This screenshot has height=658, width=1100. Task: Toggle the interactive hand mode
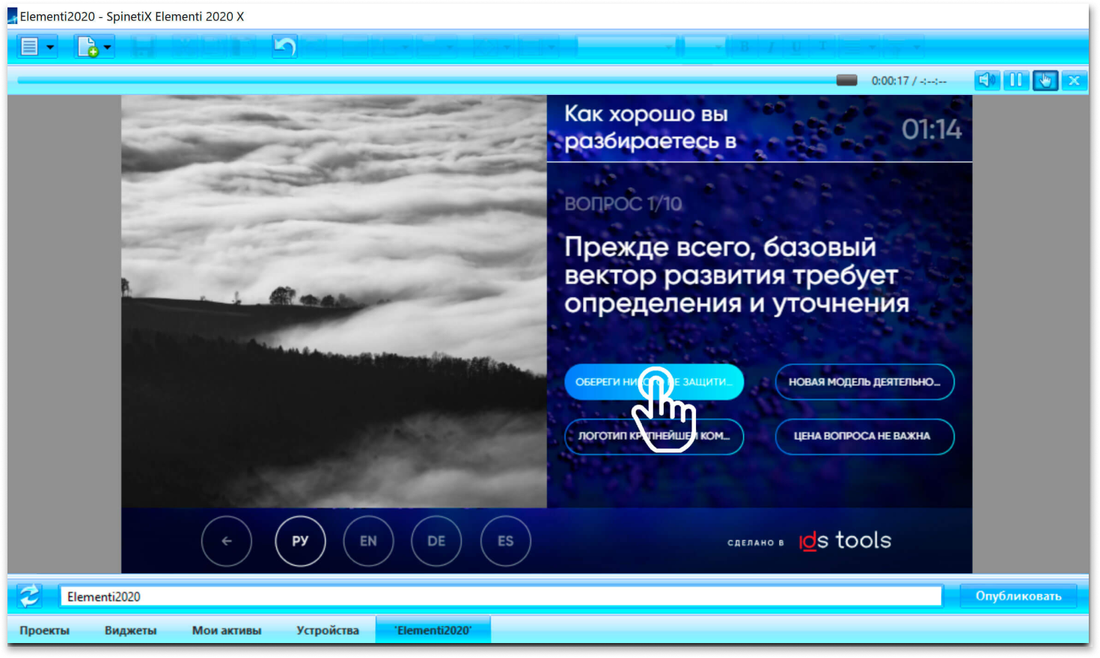tap(1045, 80)
